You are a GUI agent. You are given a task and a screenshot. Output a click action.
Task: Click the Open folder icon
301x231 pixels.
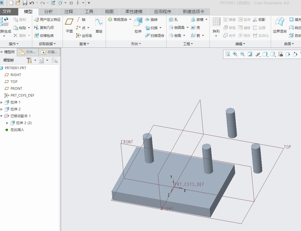(x=18, y=3)
